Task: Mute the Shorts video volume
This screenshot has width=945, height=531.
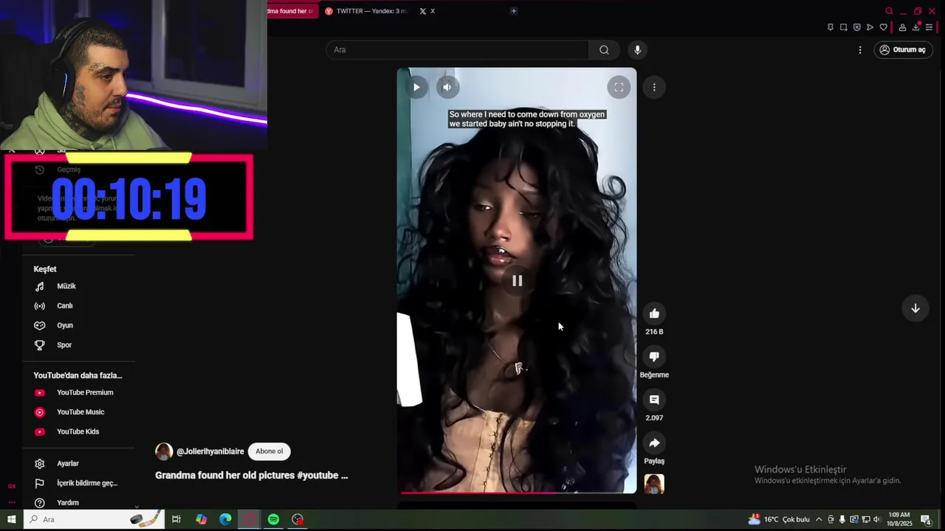Action: (x=447, y=87)
